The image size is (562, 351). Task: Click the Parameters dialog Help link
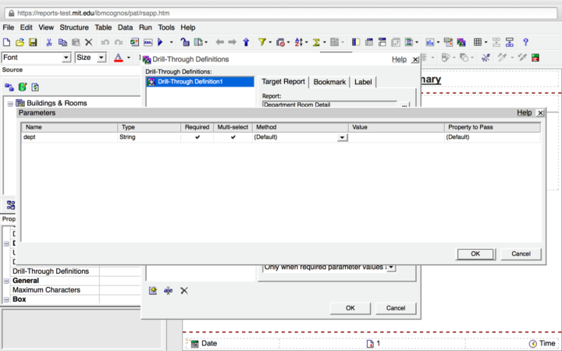tap(524, 113)
